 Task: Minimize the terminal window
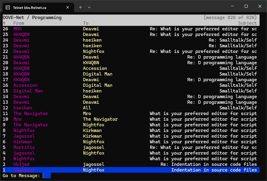point(233,6)
